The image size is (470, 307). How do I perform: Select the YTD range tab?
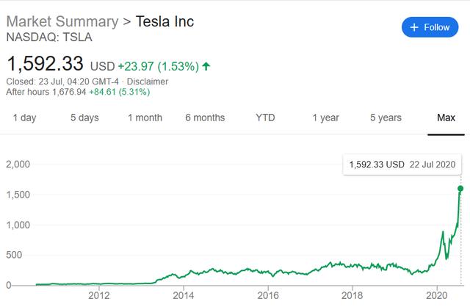click(x=265, y=118)
